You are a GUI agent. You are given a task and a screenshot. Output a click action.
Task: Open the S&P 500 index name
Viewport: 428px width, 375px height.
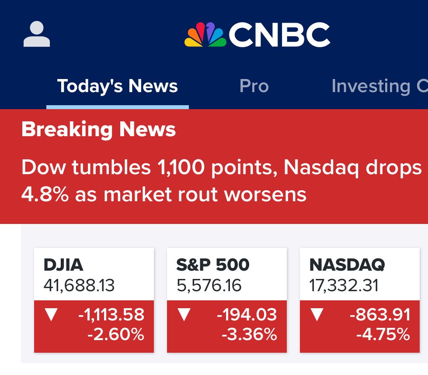click(x=212, y=265)
